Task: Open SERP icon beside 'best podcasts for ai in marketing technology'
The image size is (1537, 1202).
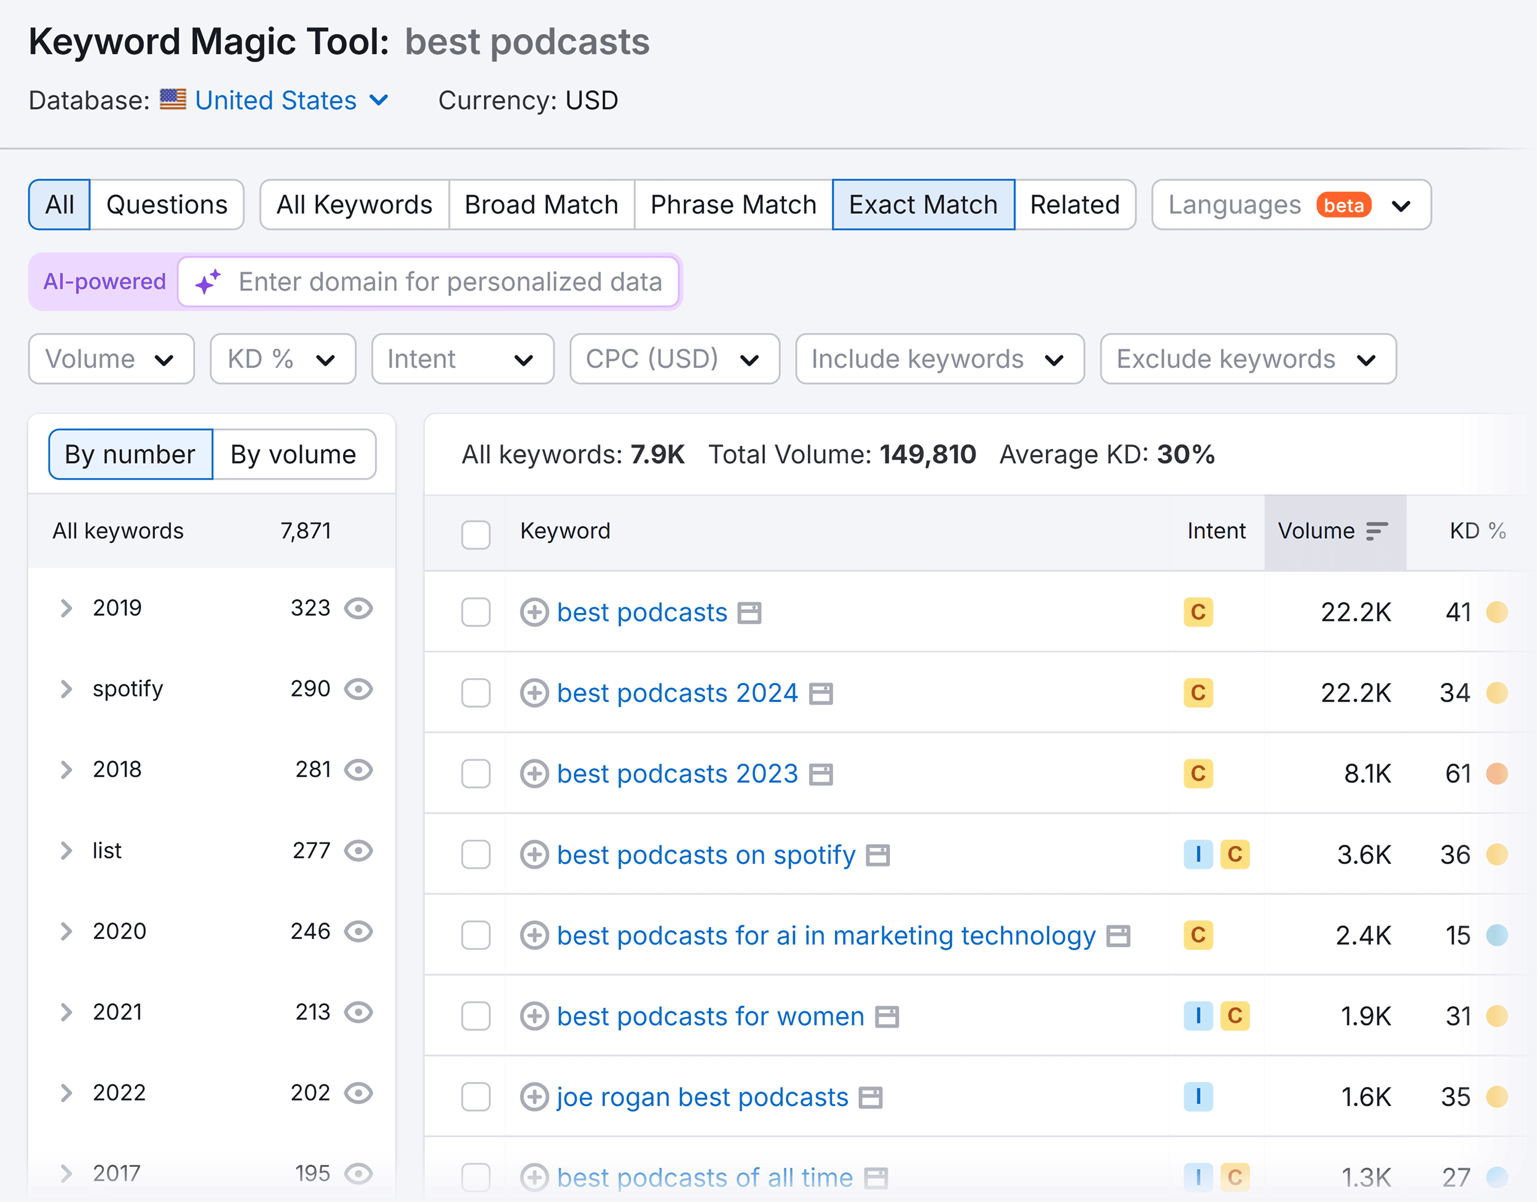Action: pyautogui.click(x=1118, y=936)
